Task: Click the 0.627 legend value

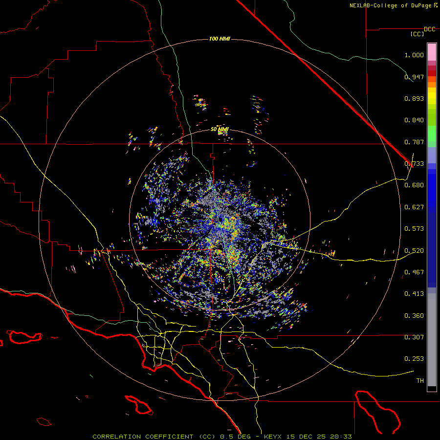Action: [x=414, y=207]
